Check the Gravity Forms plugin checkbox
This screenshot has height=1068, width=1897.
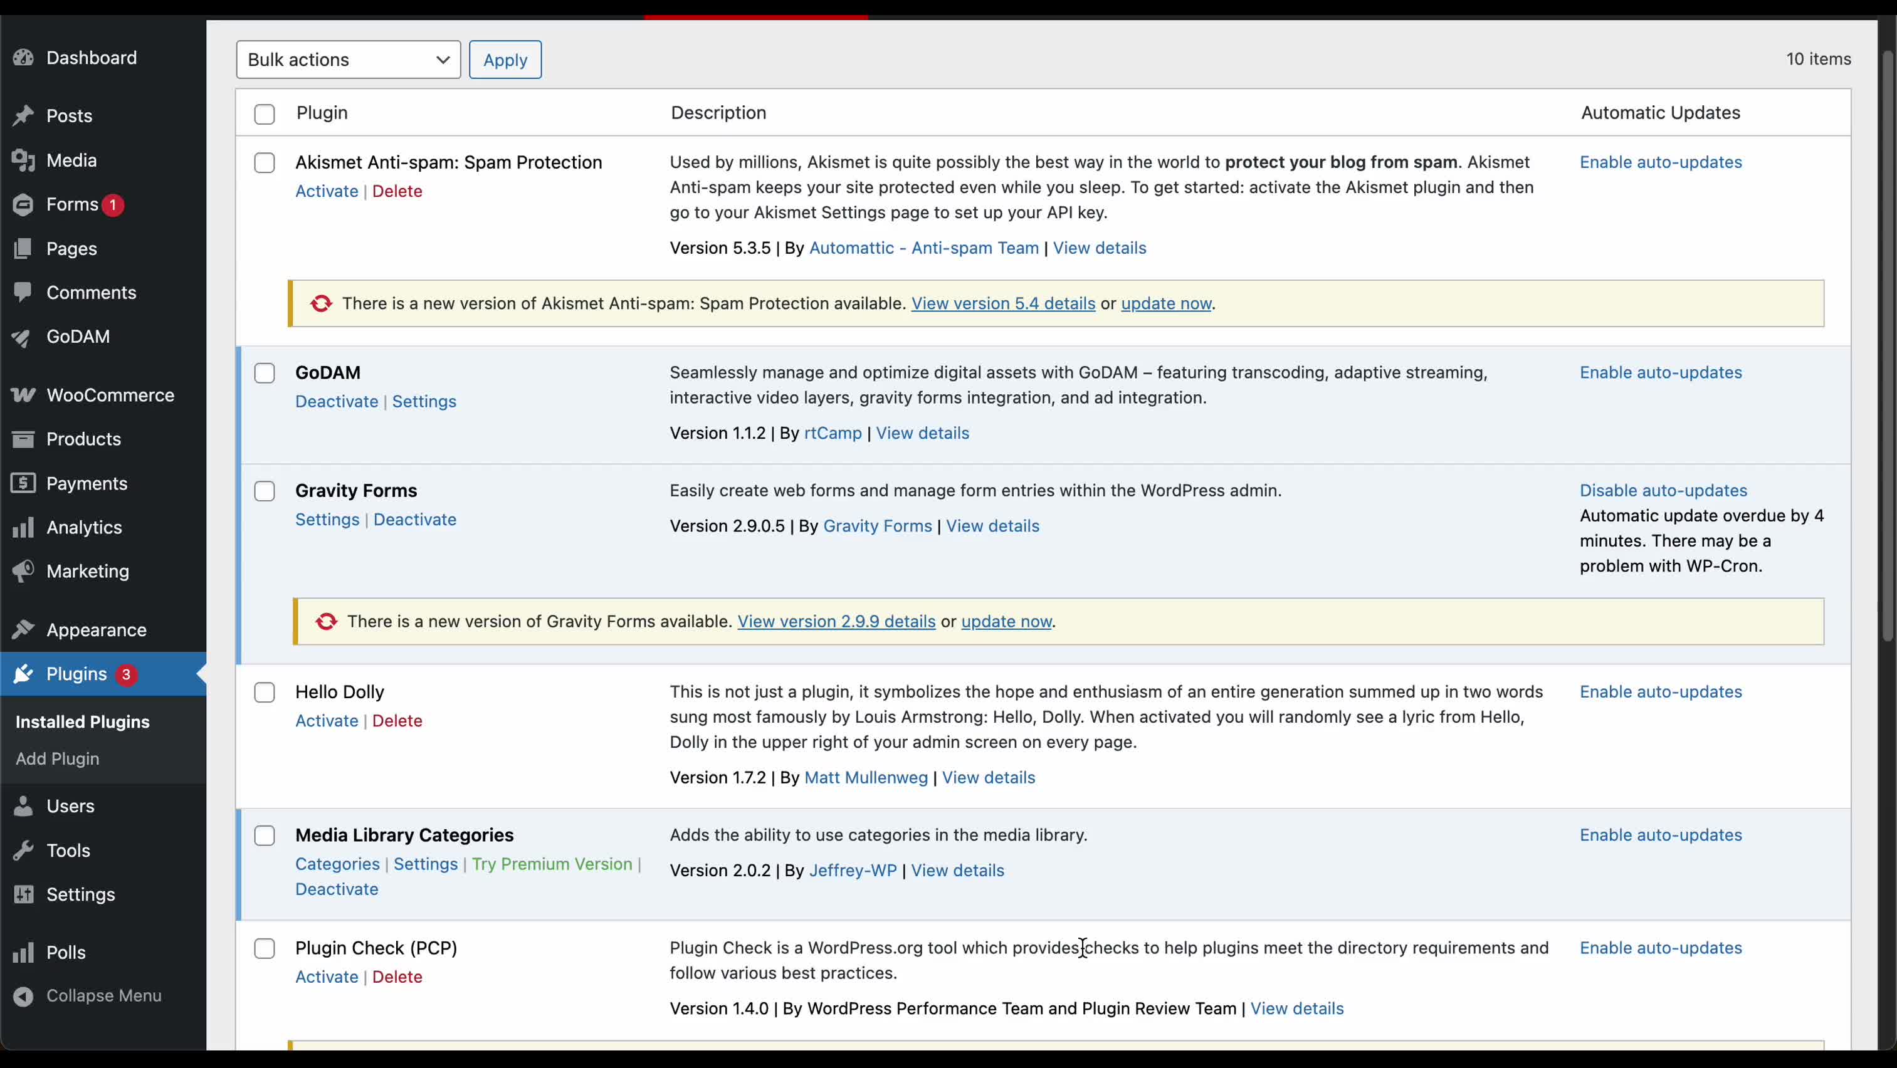pyautogui.click(x=265, y=491)
